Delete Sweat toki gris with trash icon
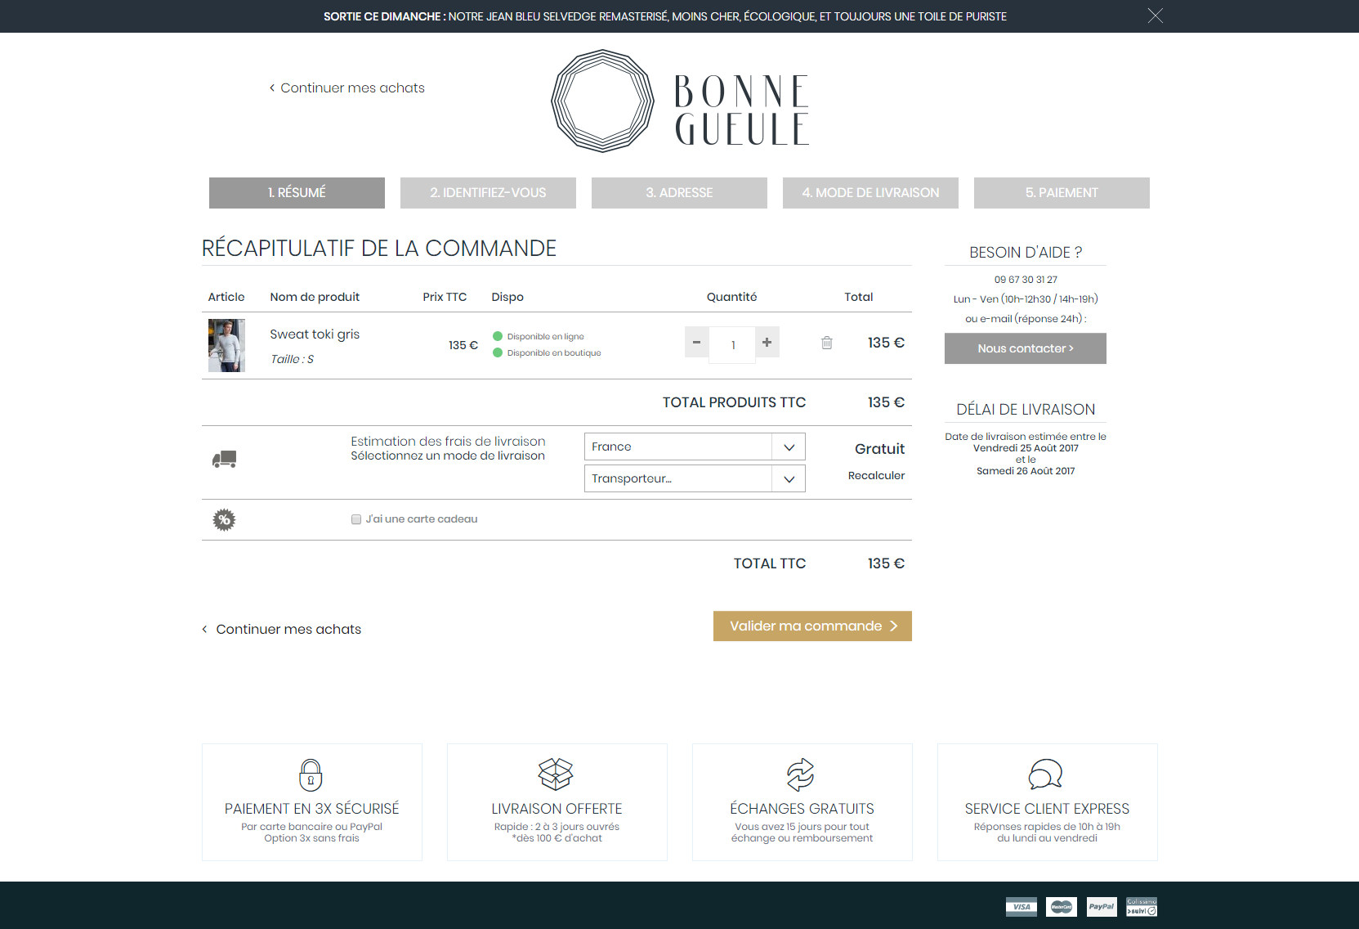The image size is (1359, 929). click(827, 343)
